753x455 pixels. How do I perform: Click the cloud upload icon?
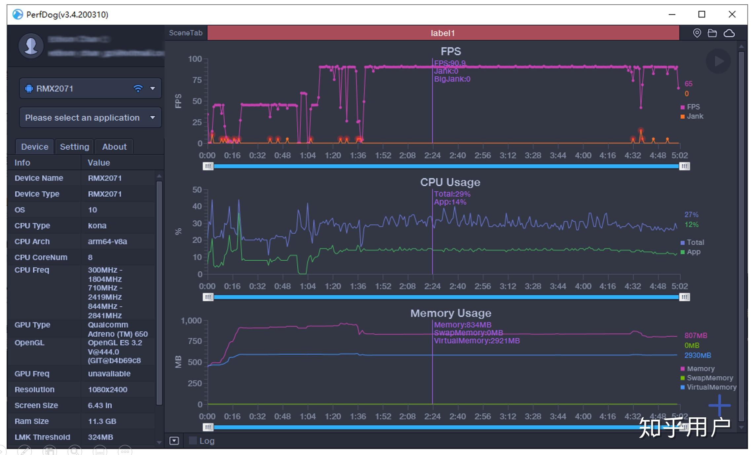coord(729,33)
